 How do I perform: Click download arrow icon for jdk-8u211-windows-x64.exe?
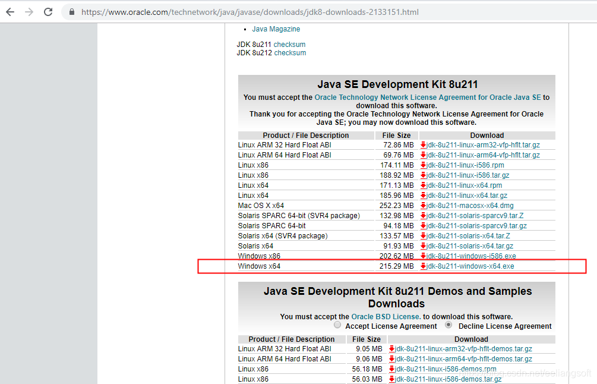tap(423, 266)
